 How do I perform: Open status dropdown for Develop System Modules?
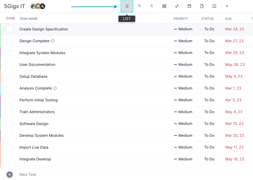click(x=209, y=135)
